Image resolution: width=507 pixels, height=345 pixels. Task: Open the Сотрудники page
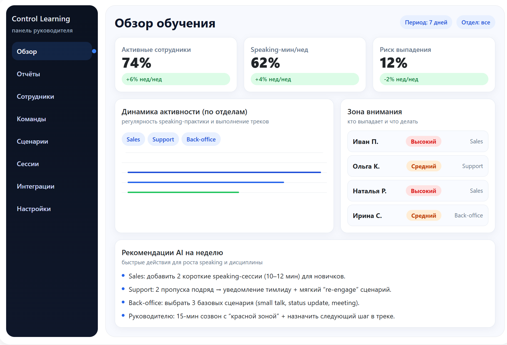[35, 97]
